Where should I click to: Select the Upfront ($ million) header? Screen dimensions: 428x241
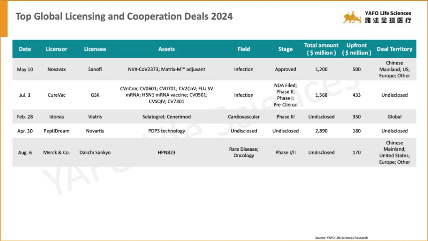pyautogui.click(x=357, y=49)
